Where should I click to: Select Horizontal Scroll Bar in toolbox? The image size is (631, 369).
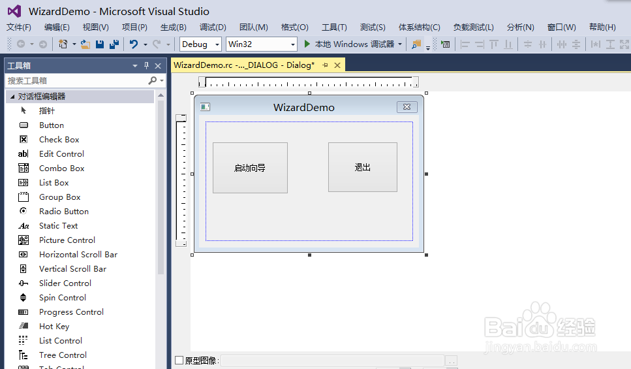(80, 254)
